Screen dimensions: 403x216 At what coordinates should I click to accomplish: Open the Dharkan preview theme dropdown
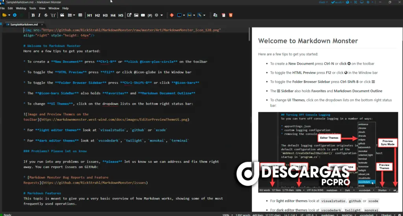click(388, 215)
